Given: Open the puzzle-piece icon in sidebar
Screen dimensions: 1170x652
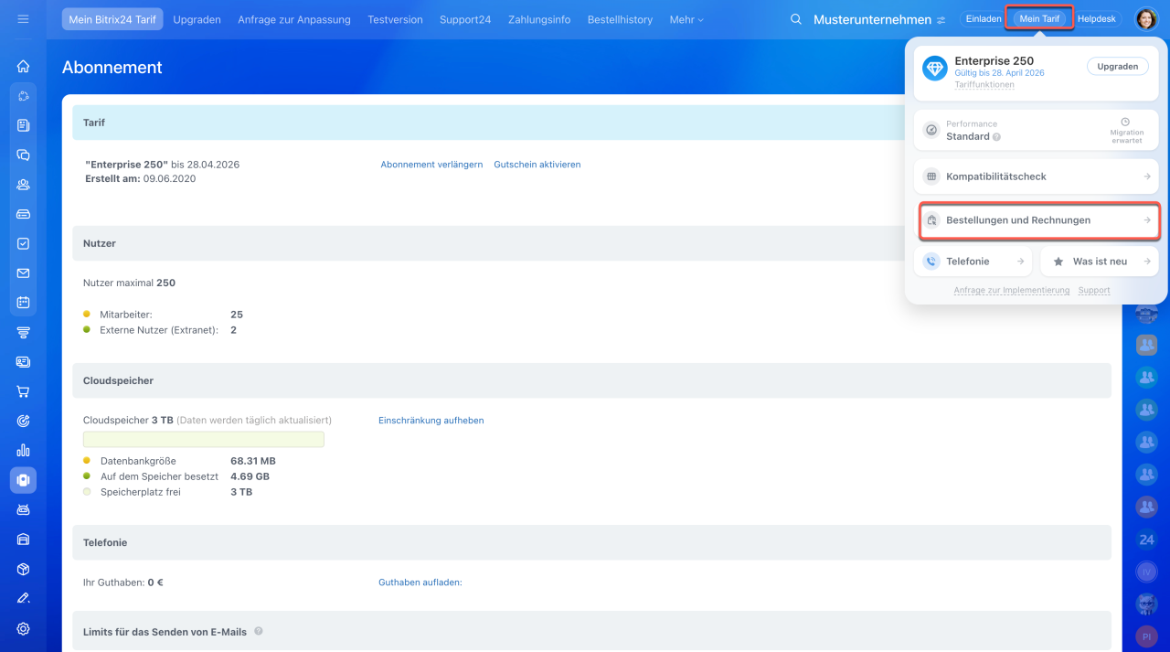Looking at the screenshot, I should tap(23, 96).
